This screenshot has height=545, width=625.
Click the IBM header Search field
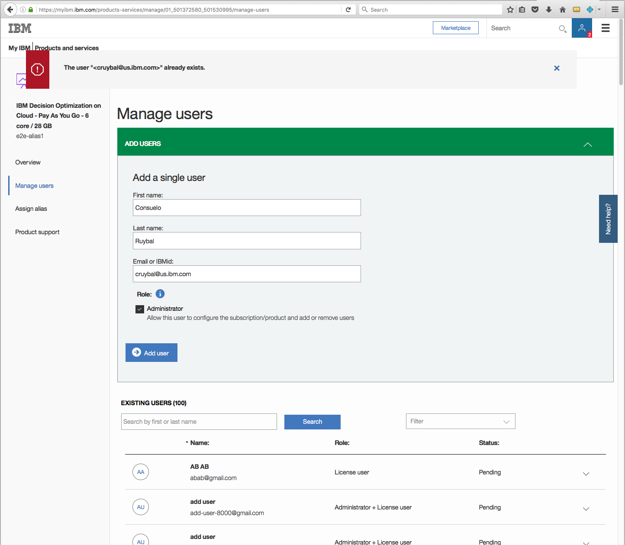523,28
